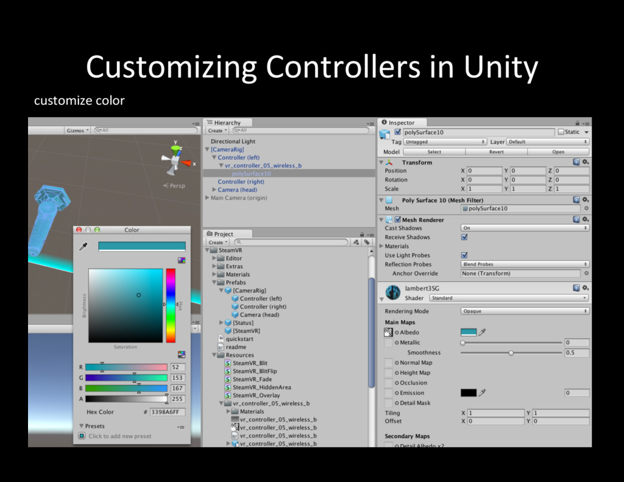Image resolution: width=624 pixels, height=482 pixels.
Task: Click presets options menu icon
Action: [180, 427]
